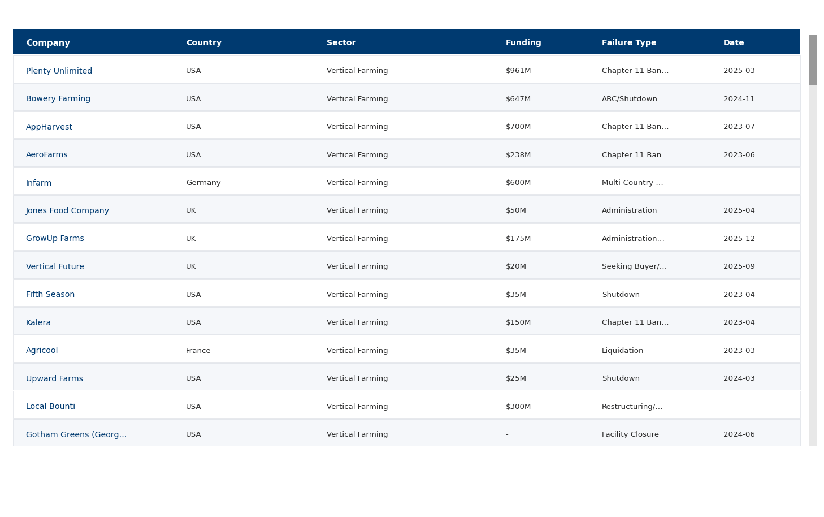
Task: Open the GrowUp Farms company link
Action: 55,239
